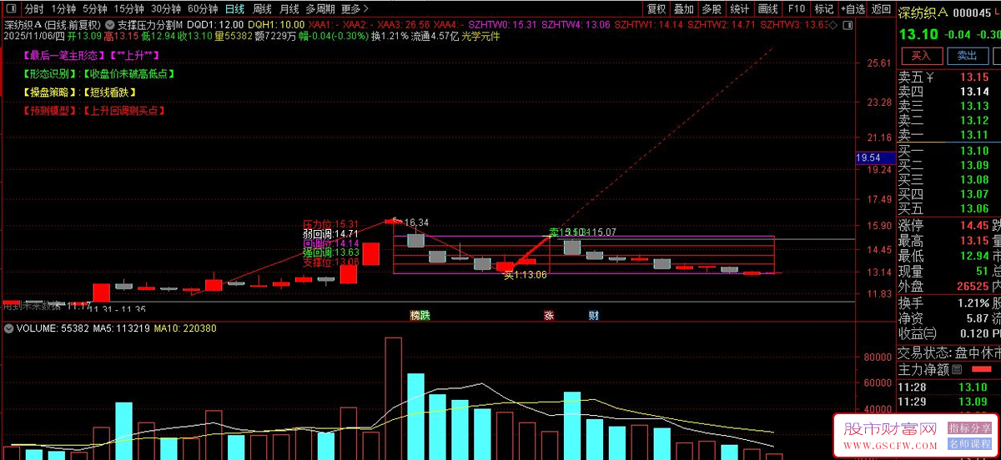
Task: Select the 日线 daily tab
Action: 234,9
